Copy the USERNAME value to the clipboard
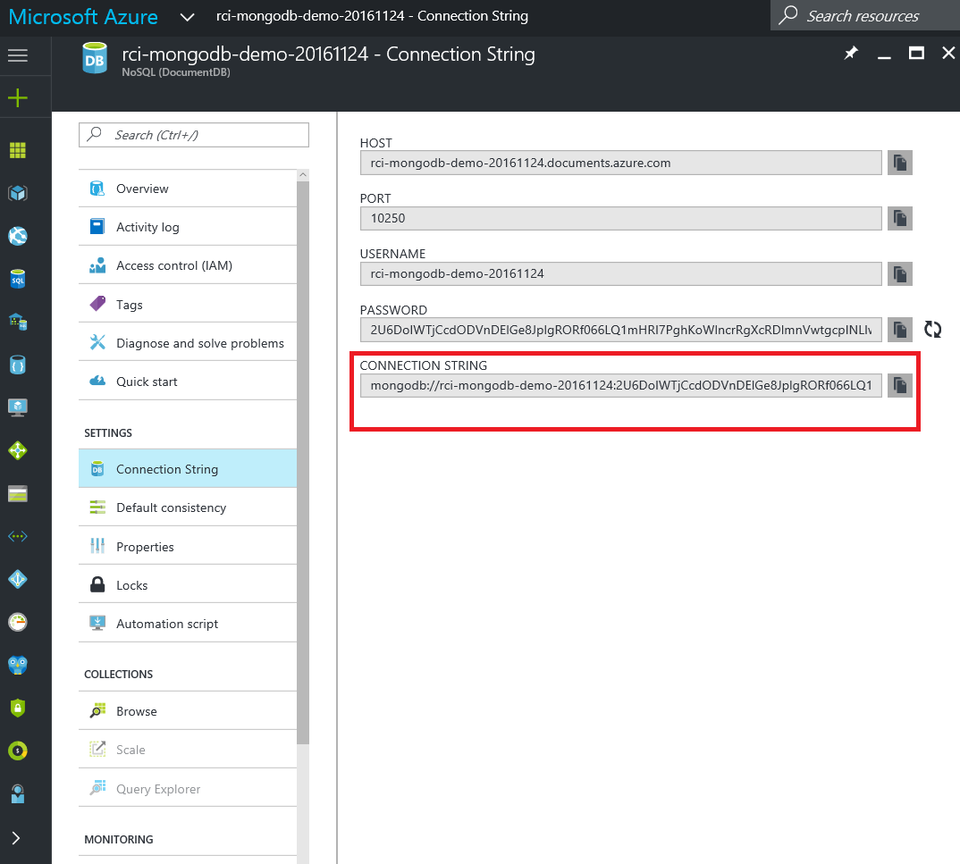This screenshot has width=960, height=864. pyautogui.click(x=900, y=274)
